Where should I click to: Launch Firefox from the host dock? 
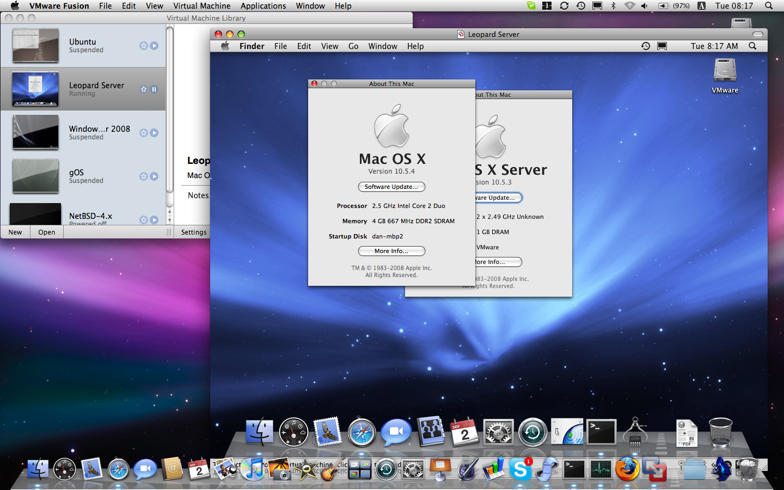[628, 469]
